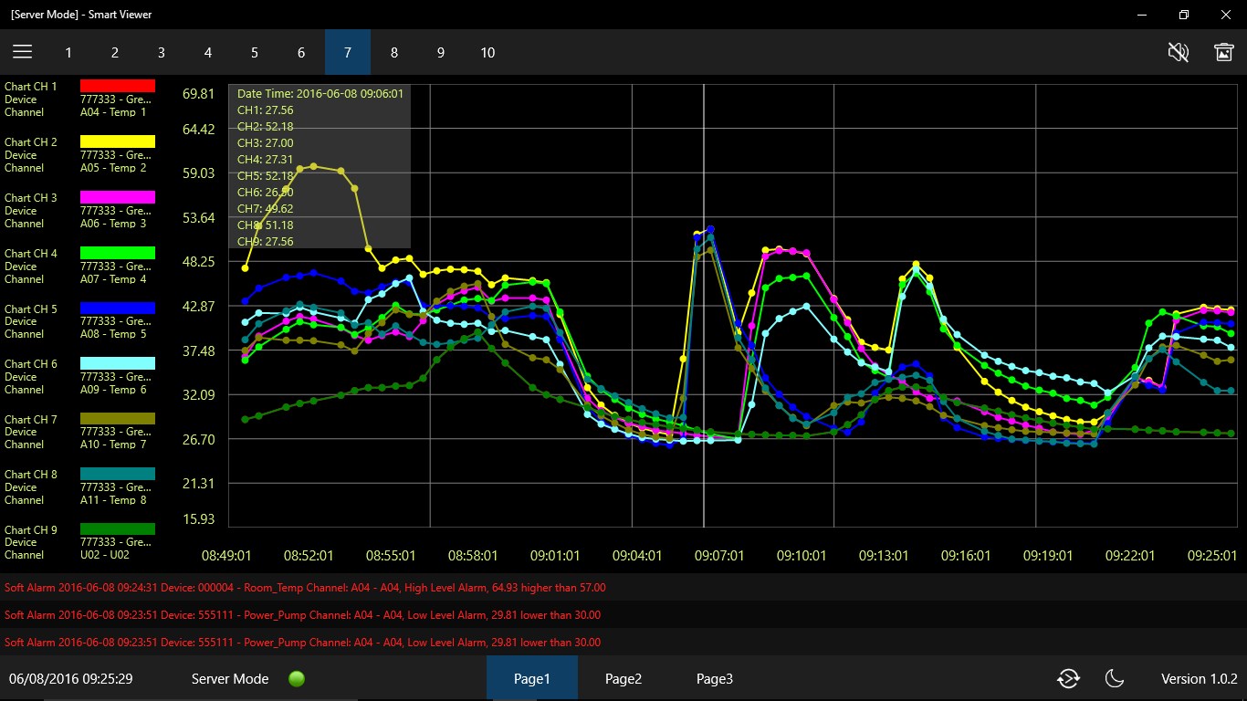This screenshot has width=1247, height=701.
Task: Go to chart tab number 3
Action: coord(162,52)
